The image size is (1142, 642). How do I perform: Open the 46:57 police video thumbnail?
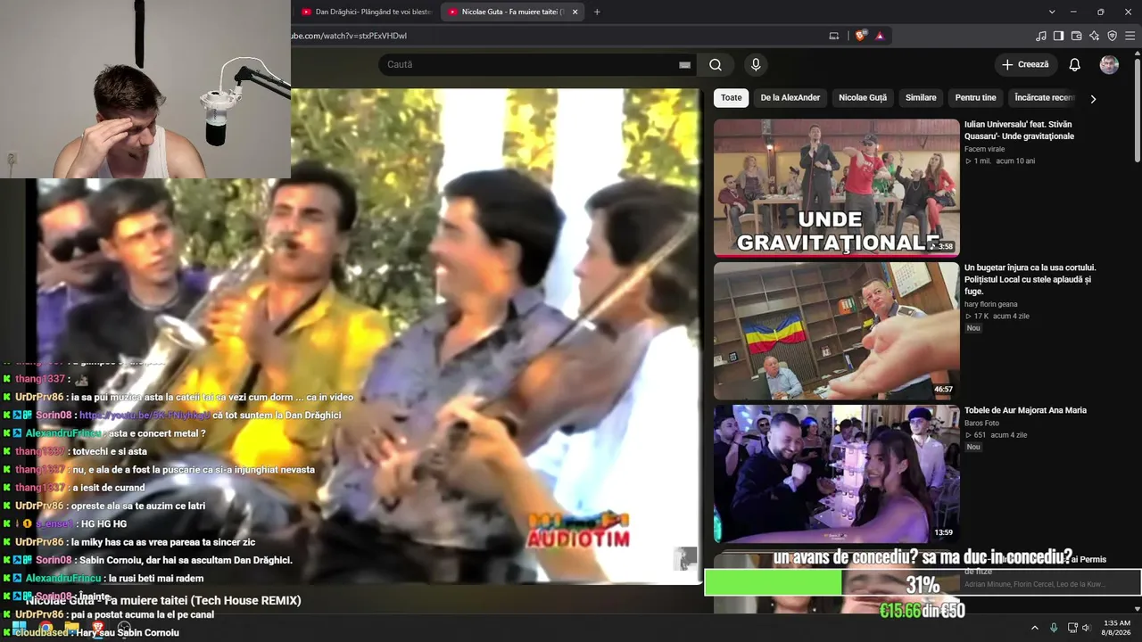point(837,331)
